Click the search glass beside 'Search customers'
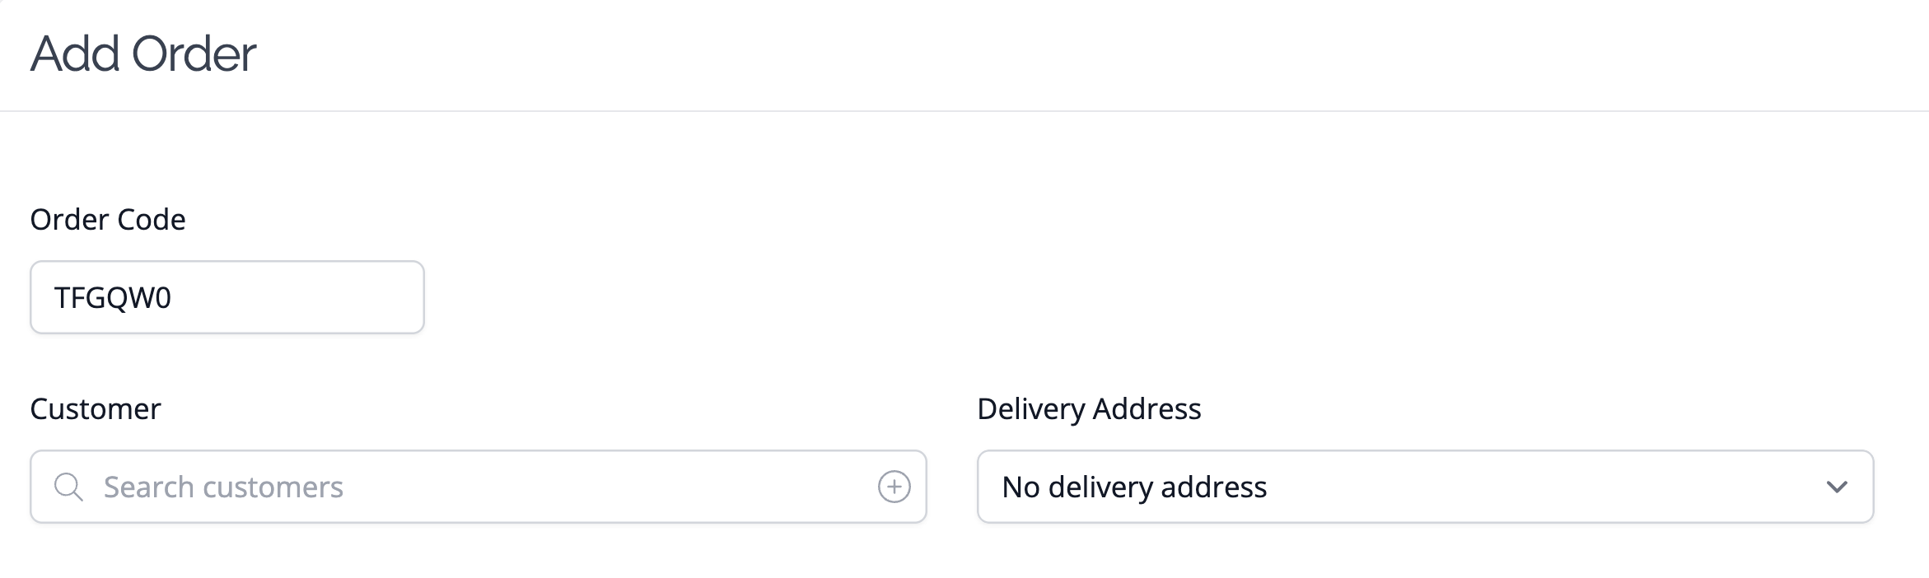 point(68,487)
